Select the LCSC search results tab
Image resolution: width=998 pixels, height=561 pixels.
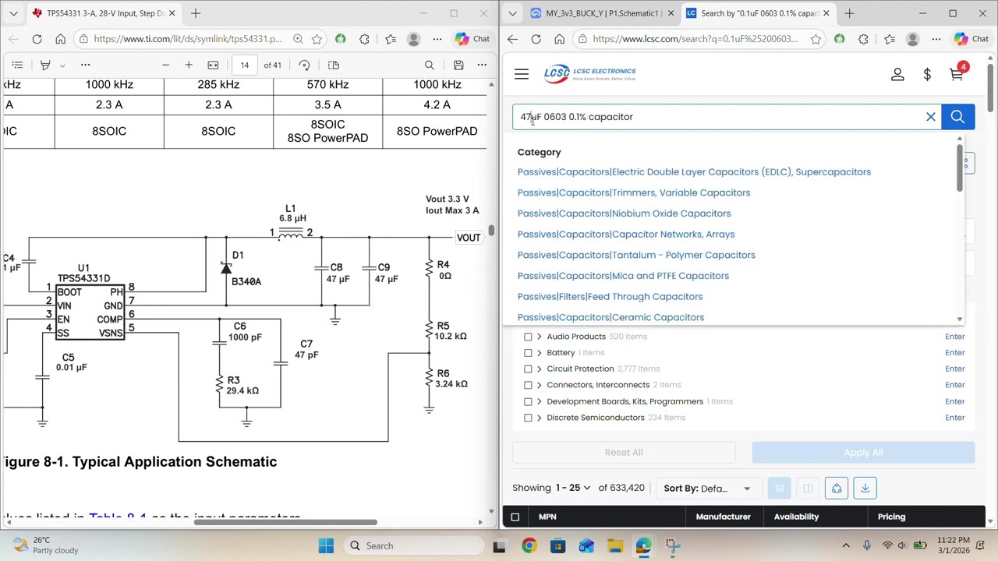coord(756,13)
